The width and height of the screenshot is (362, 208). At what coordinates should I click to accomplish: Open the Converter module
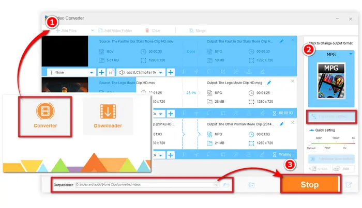(x=46, y=117)
